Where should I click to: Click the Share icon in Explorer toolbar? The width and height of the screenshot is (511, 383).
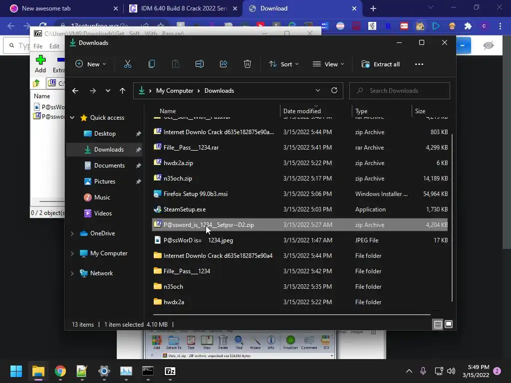pos(224,64)
